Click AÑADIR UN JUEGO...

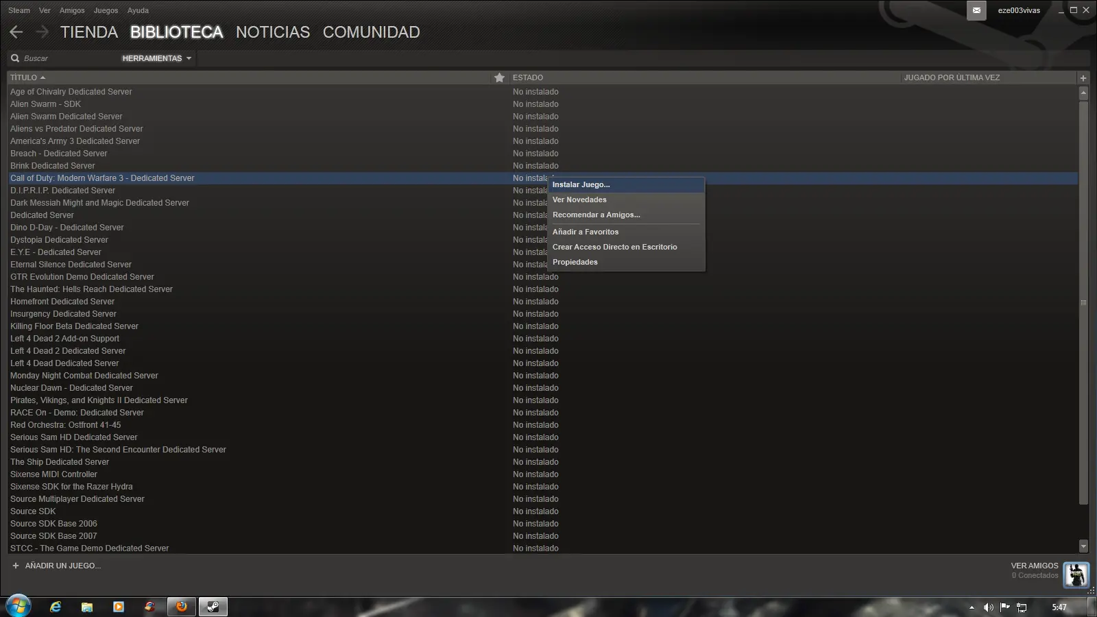click(63, 566)
